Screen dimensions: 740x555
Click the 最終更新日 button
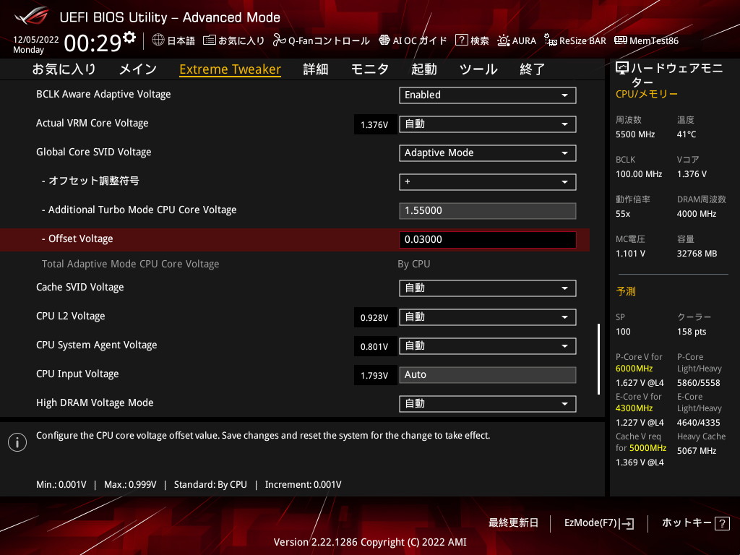click(x=514, y=523)
